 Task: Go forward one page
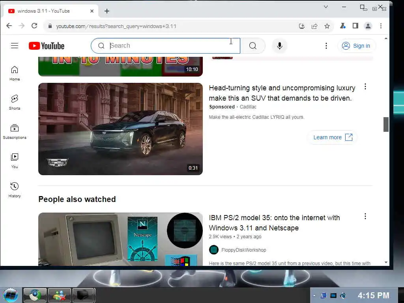pos(22,26)
